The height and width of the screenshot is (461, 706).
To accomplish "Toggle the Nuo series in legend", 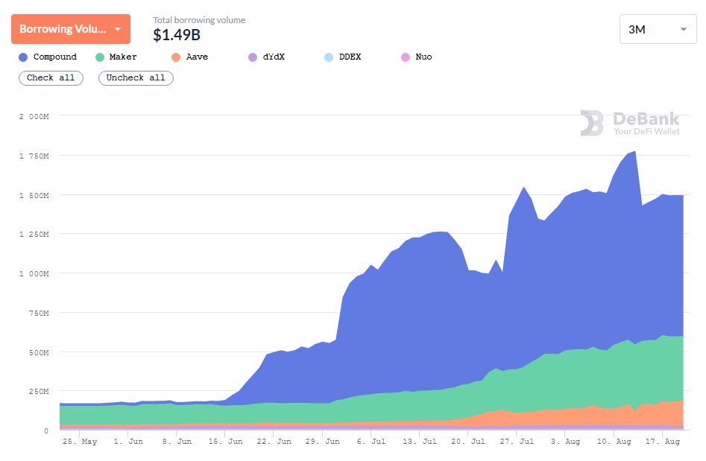I will click(x=417, y=57).
